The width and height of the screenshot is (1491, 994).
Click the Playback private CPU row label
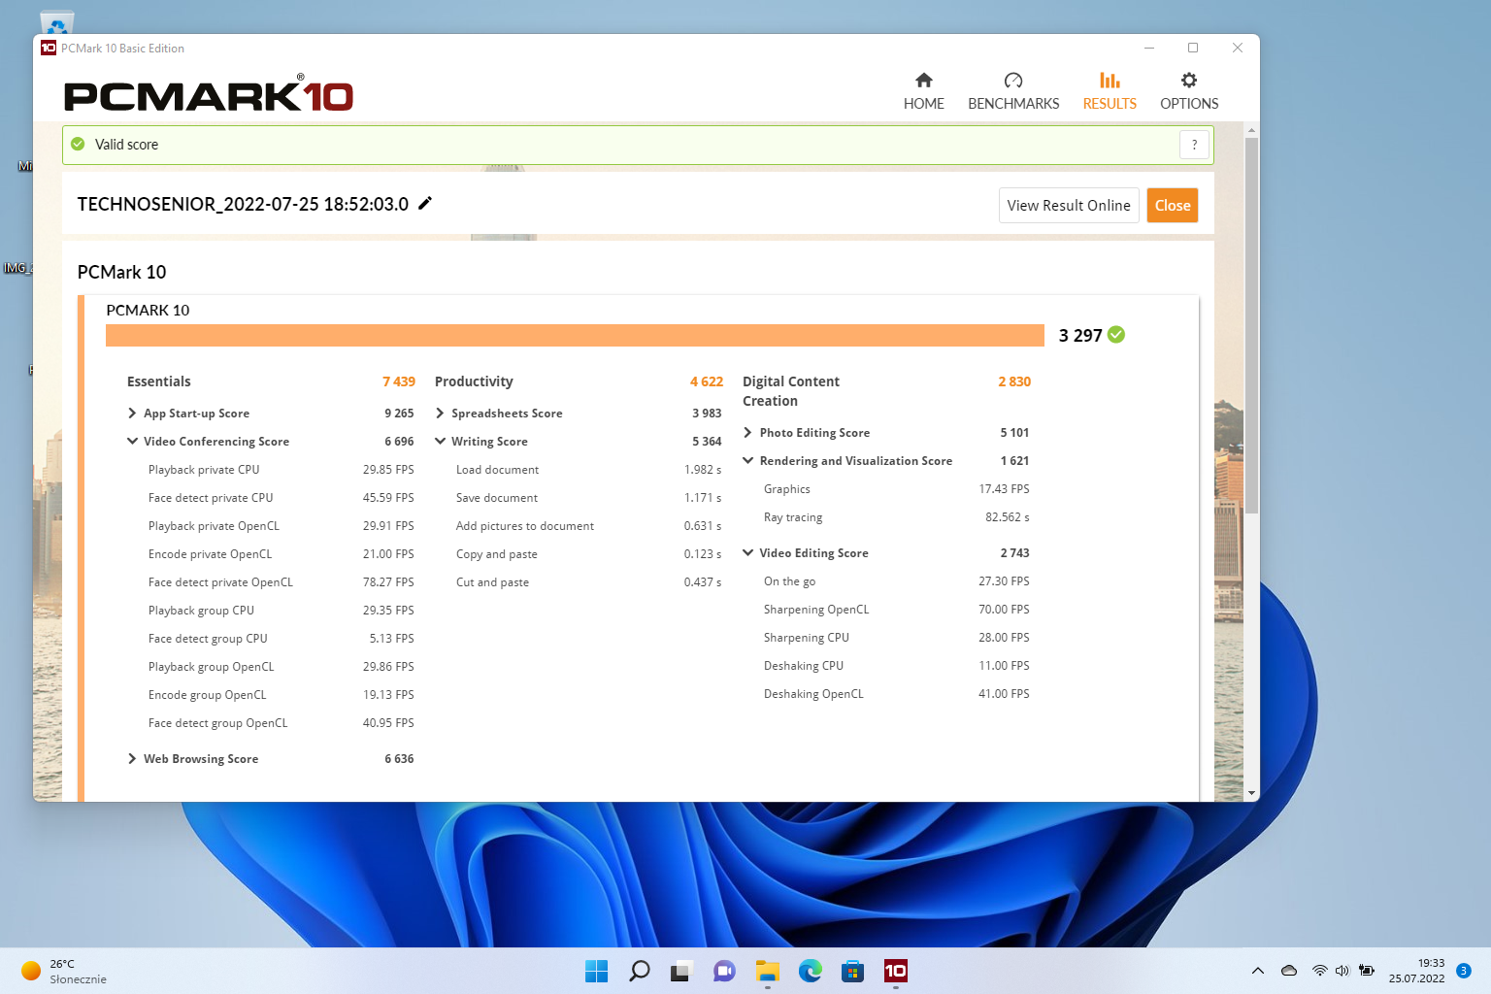[204, 470]
